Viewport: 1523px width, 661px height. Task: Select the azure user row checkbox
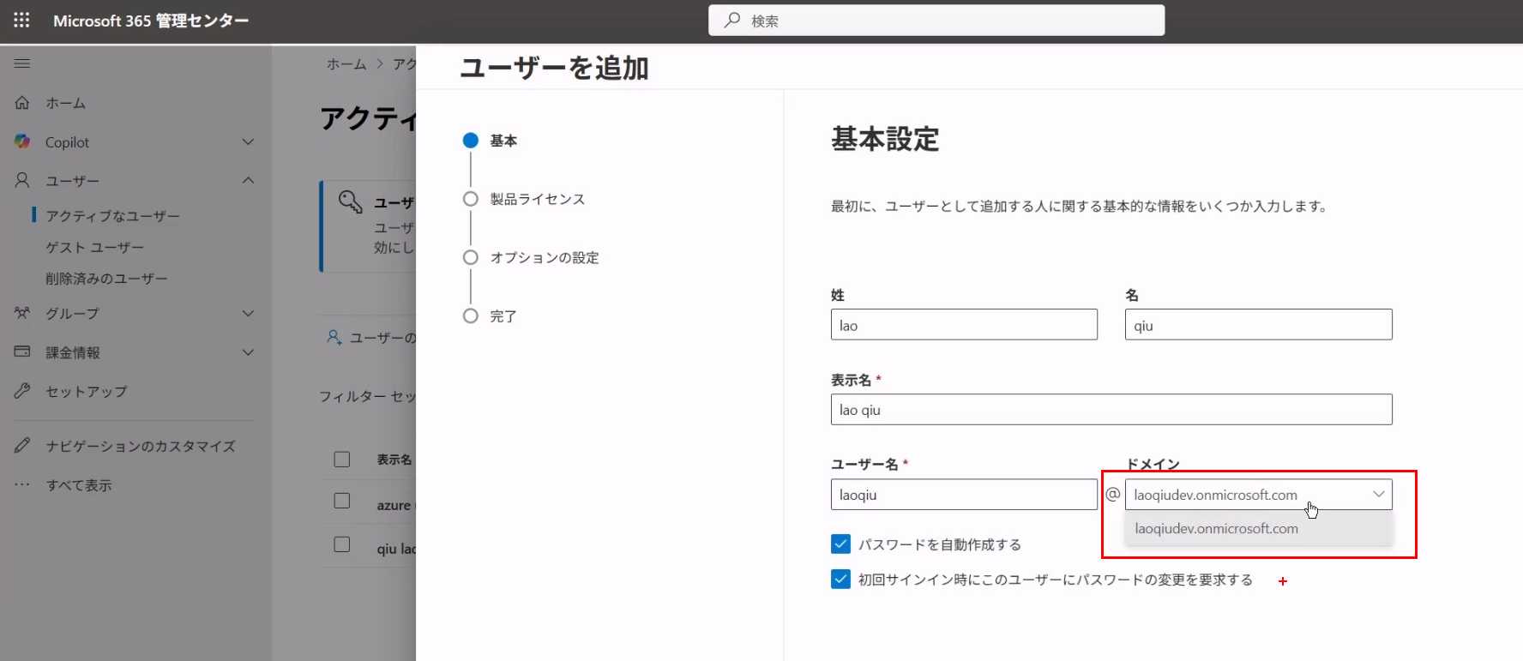pos(342,501)
